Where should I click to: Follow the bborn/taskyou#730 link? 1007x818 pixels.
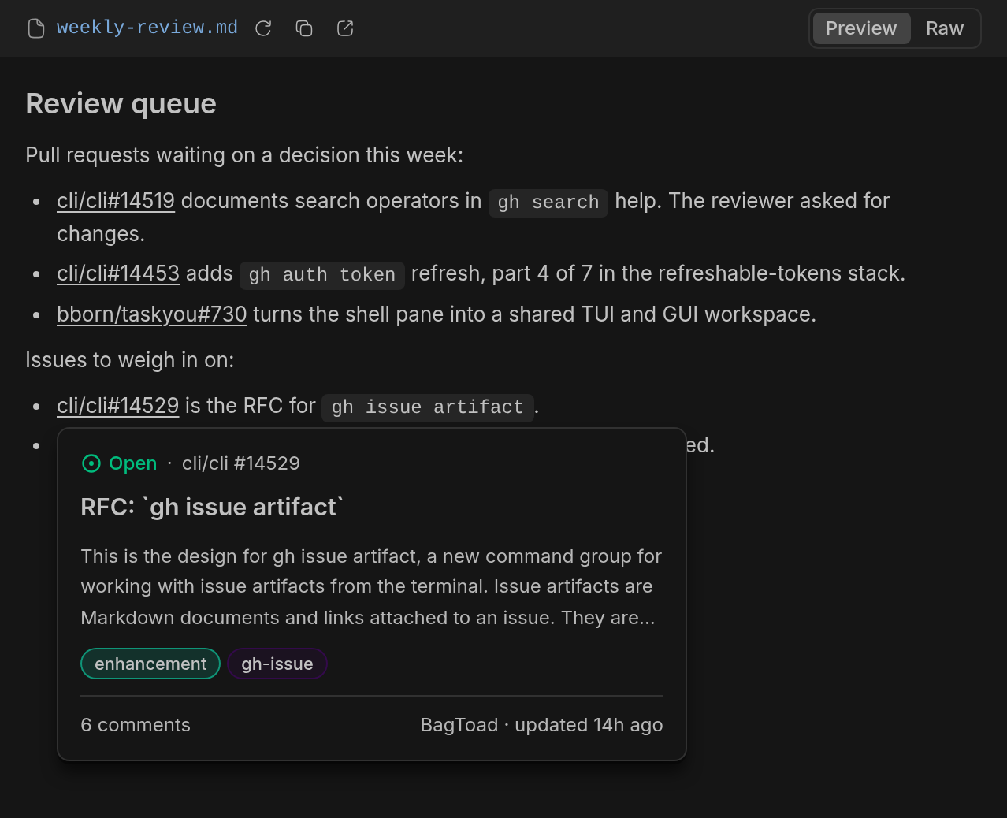click(x=152, y=314)
